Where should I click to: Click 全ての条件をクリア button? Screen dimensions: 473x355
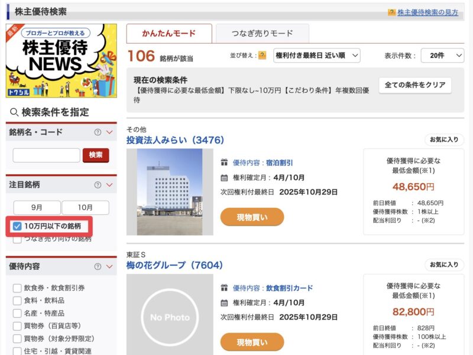pyautogui.click(x=414, y=85)
